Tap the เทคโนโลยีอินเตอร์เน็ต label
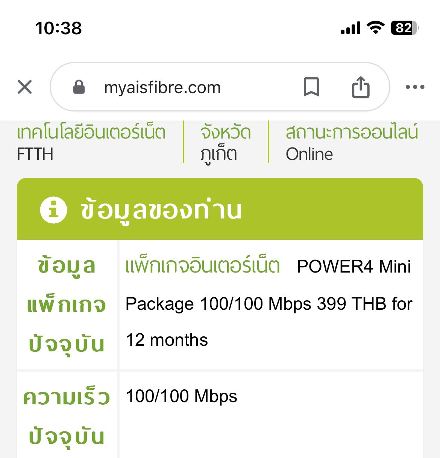 coord(91,133)
